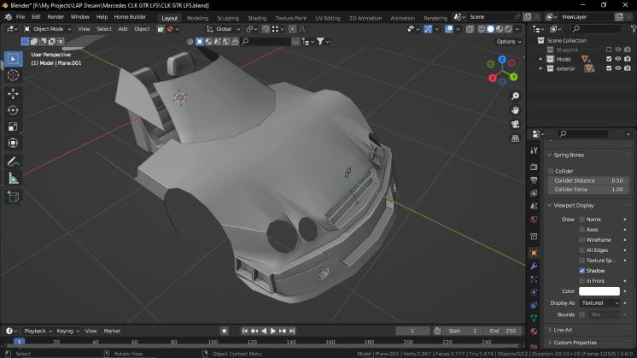Enable the Axes checkbox

[x=581, y=230]
